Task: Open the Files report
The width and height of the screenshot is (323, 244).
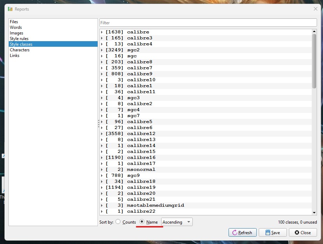Action: tap(53, 22)
